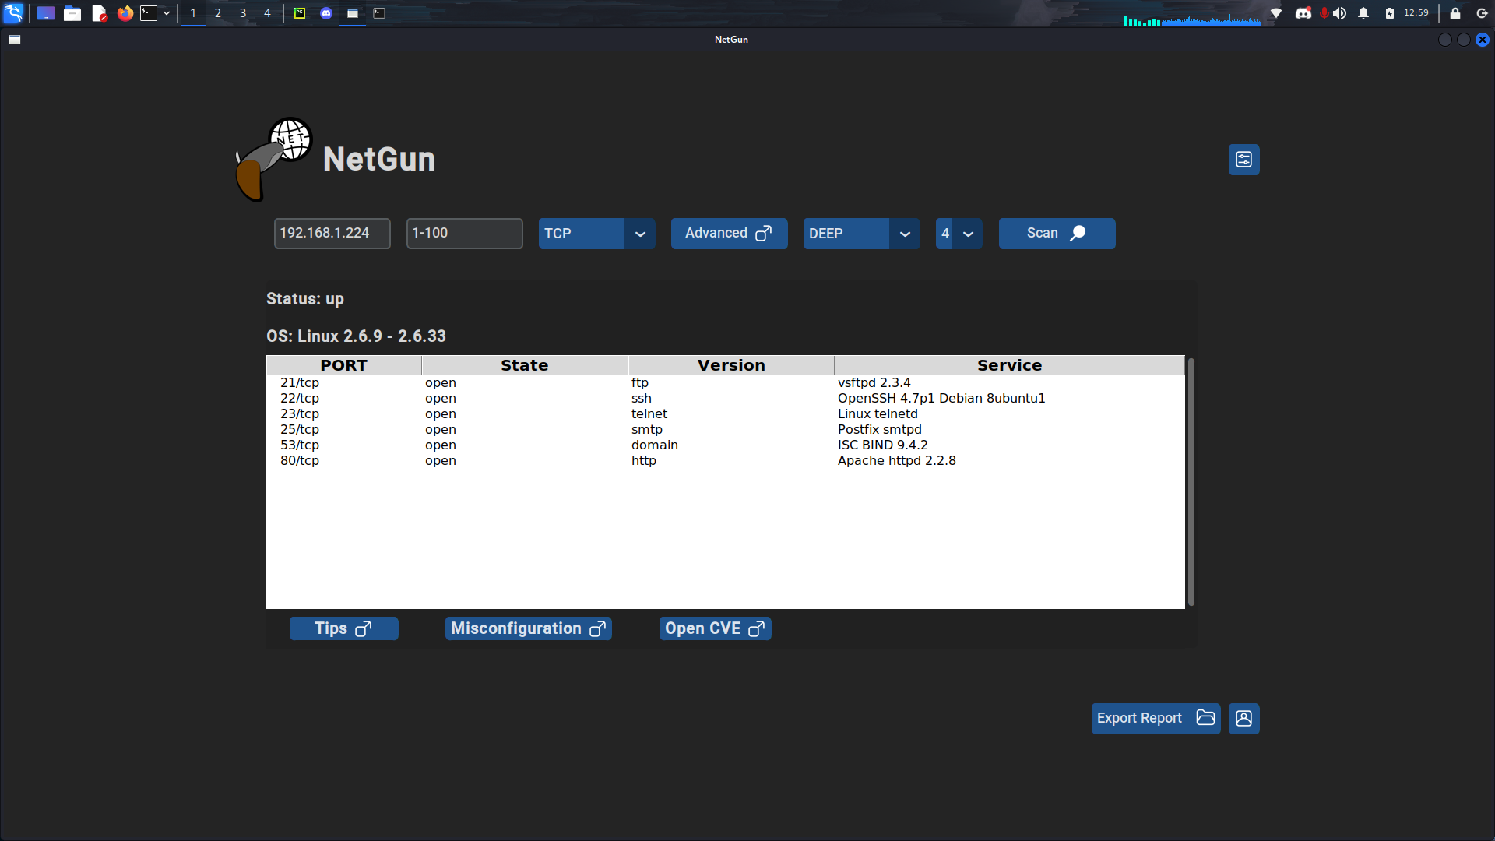Viewport: 1495px width, 841px height.
Task: Toggle the volume speaker icon
Action: click(x=1340, y=13)
